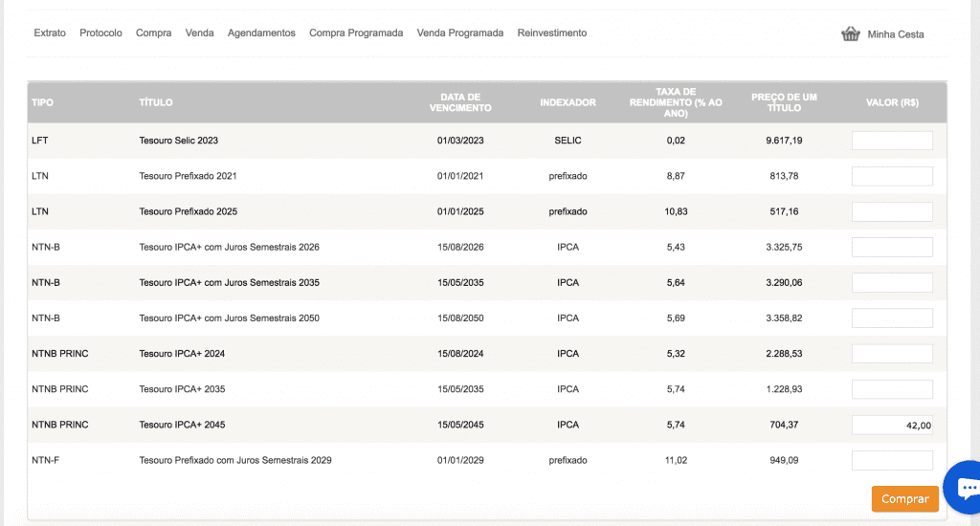980x526 pixels.
Task: Select Tesouro Prefixado com Juros Semestrais 2029
Action: [235, 460]
